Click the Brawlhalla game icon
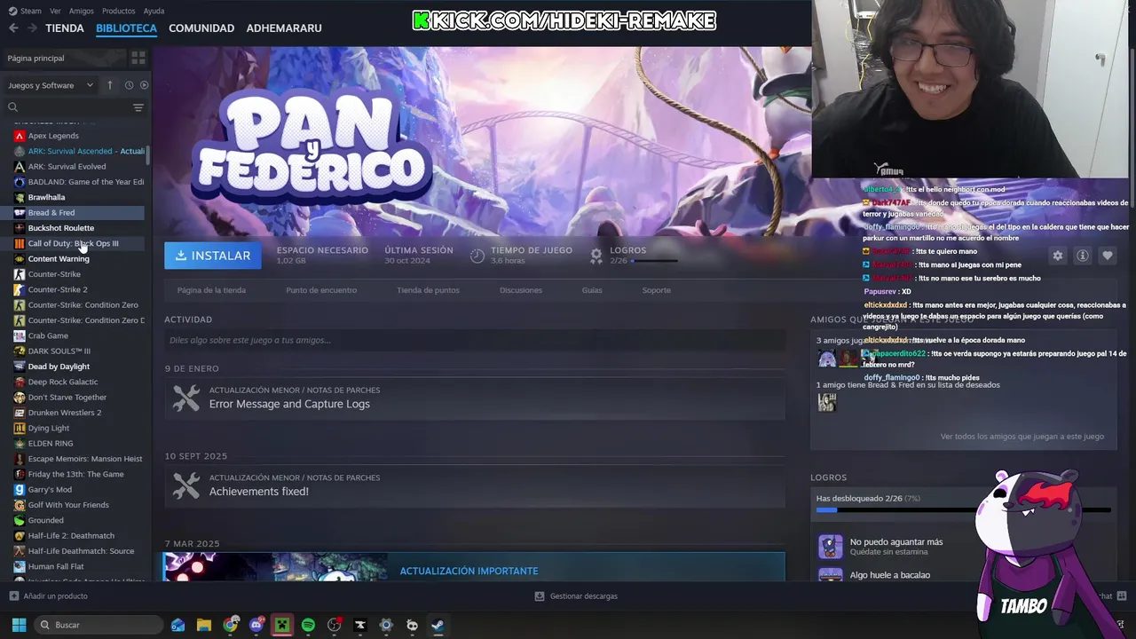This screenshot has width=1136, height=639. pos(20,197)
